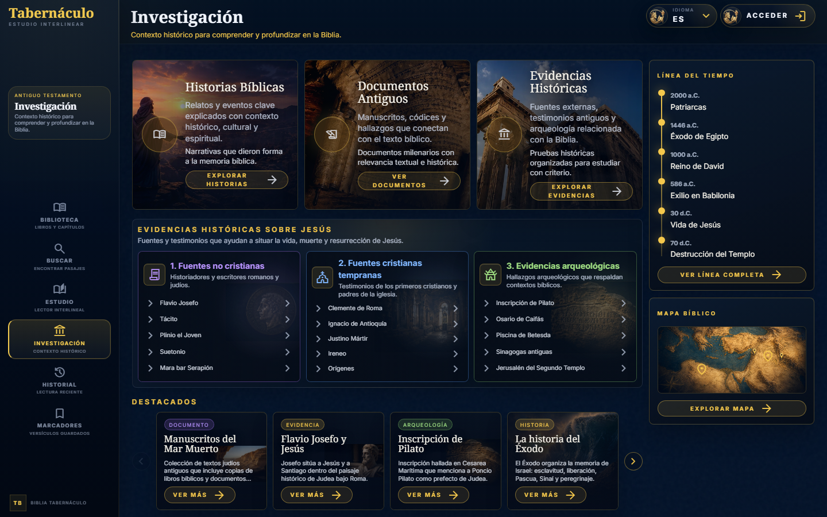Open the Biblioteca book icon in sidebar
The image size is (827, 517).
[60, 207]
